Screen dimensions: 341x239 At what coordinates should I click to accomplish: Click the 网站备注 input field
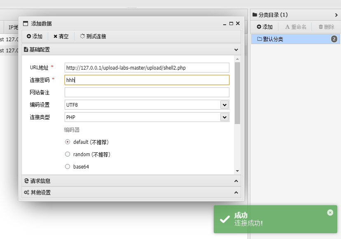[147, 92]
